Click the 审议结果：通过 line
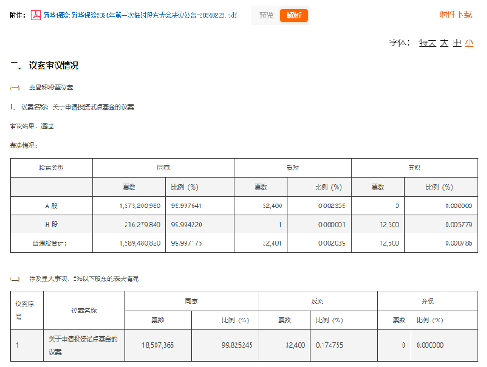The image size is (487, 367). pyautogui.click(x=32, y=126)
